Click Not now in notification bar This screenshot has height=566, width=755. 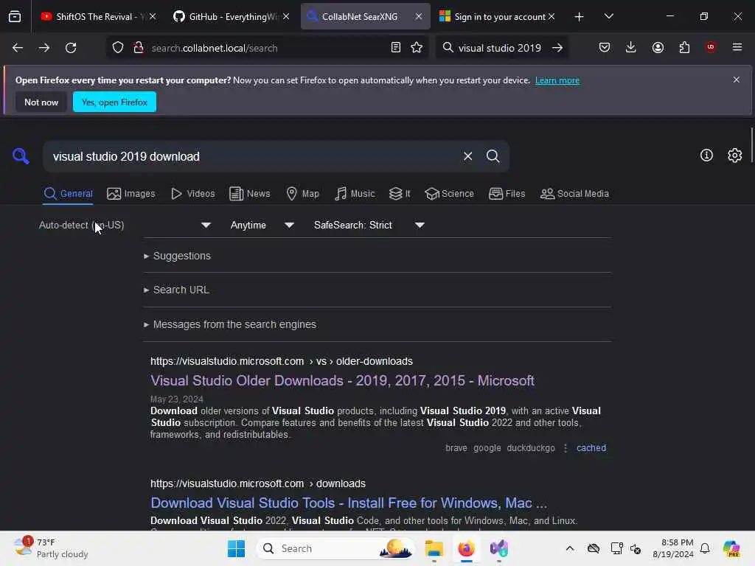click(x=41, y=102)
